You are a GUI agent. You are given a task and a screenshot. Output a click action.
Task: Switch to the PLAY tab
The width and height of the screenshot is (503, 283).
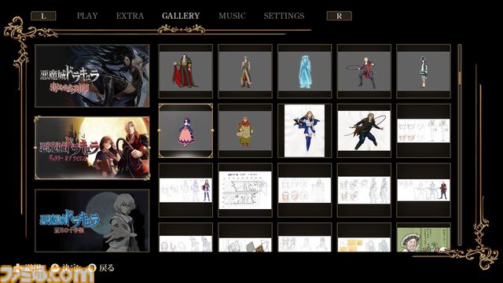(x=87, y=16)
